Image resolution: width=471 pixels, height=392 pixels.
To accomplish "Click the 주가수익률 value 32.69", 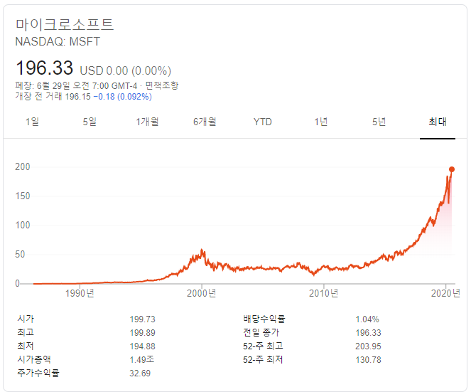I will 140,374.
